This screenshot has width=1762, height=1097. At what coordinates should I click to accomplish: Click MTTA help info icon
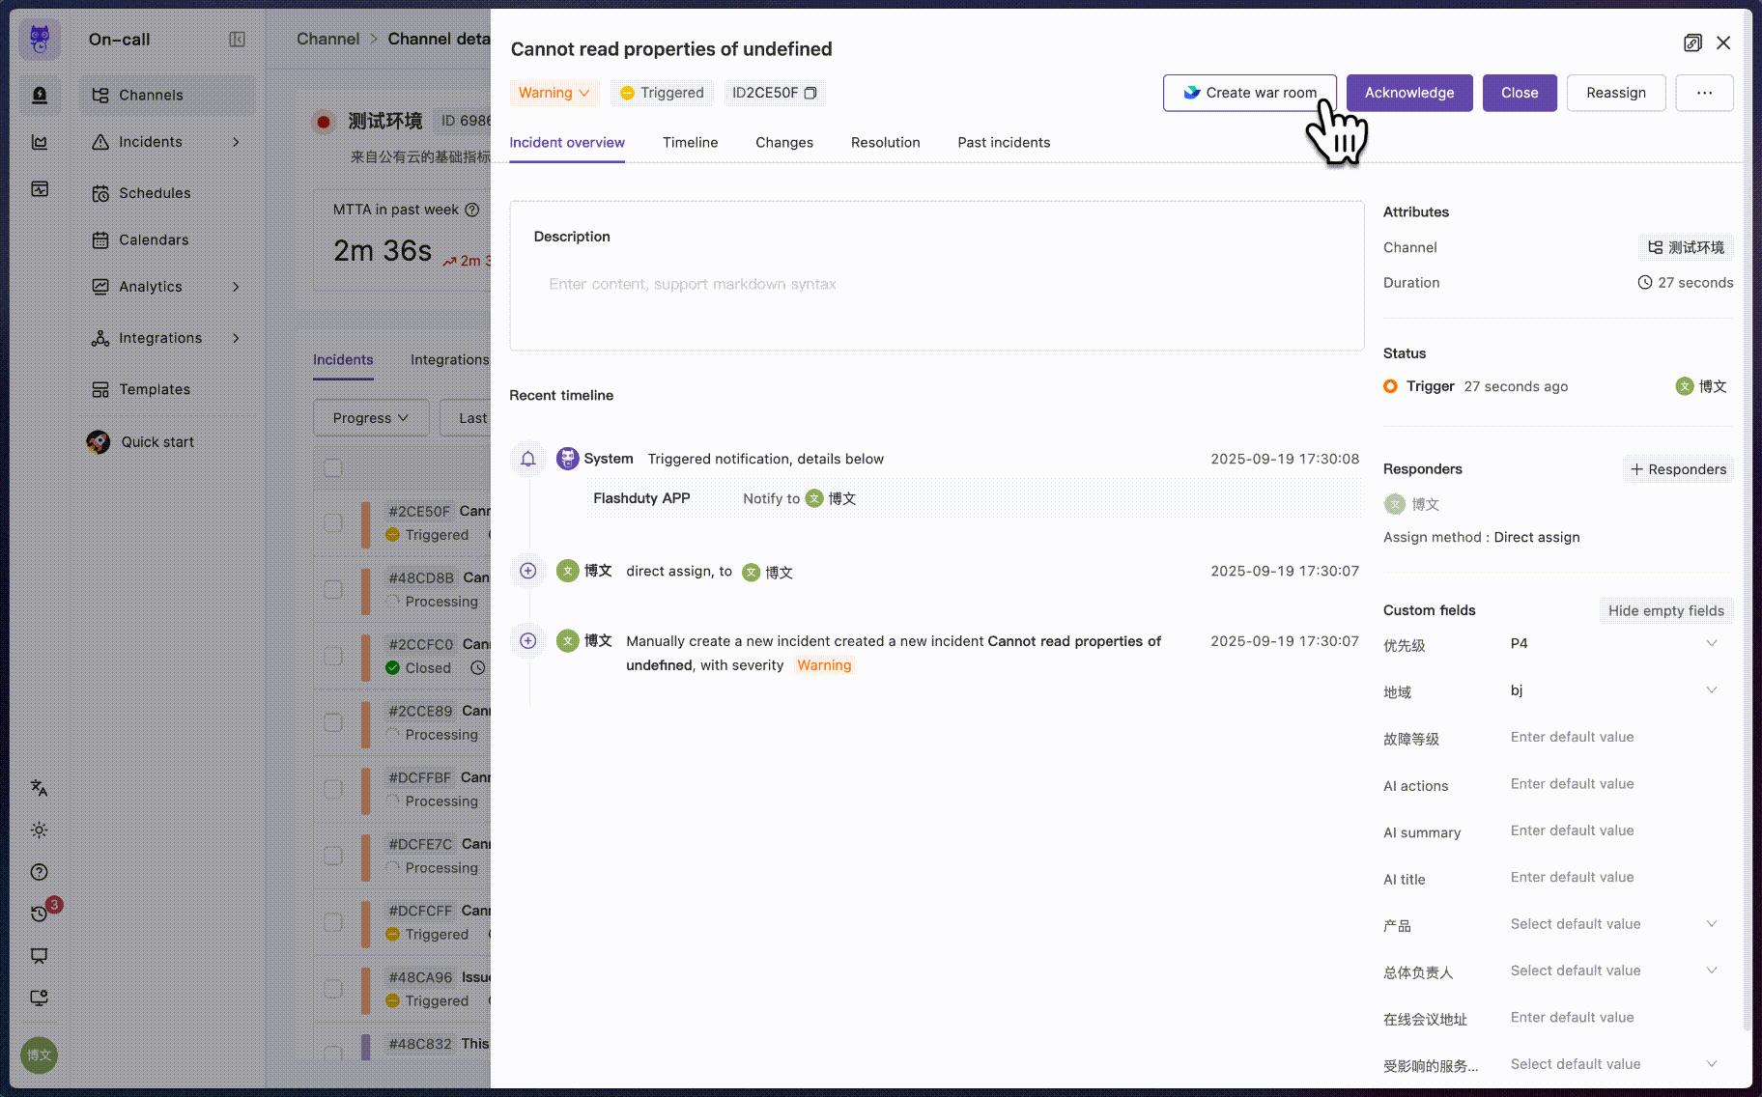[472, 210]
